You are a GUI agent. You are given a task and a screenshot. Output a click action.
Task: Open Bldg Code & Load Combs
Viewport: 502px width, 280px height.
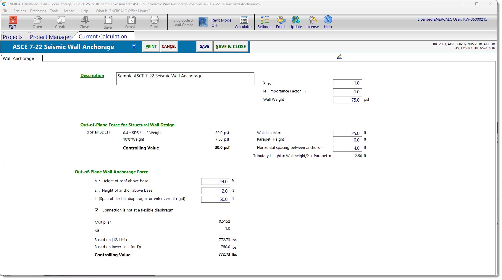[x=183, y=22]
